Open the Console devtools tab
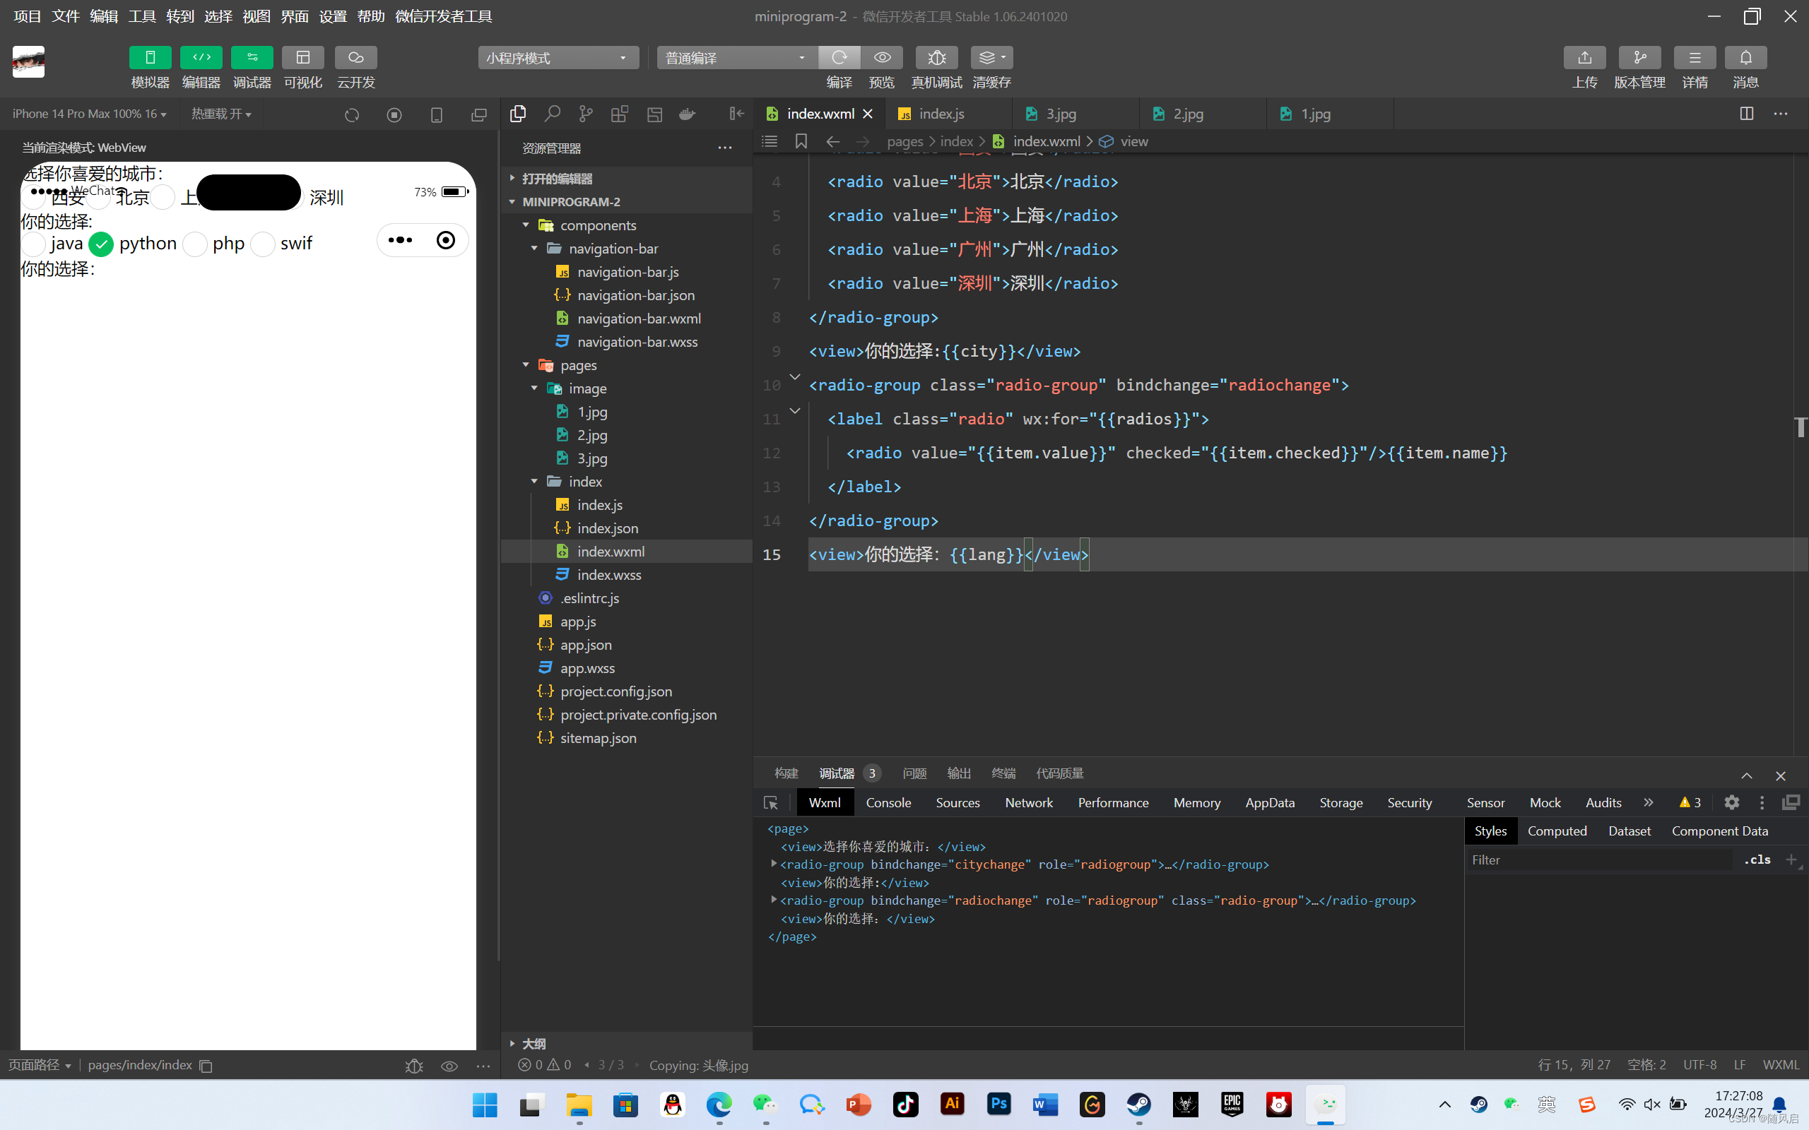Viewport: 1809px width, 1130px height. click(888, 803)
